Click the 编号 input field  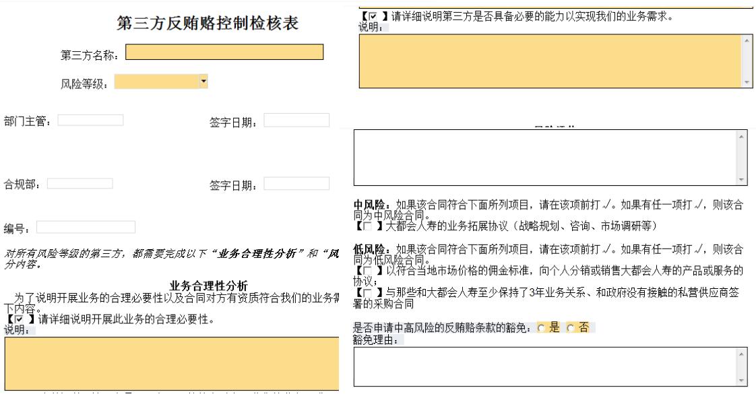point(86,227)
